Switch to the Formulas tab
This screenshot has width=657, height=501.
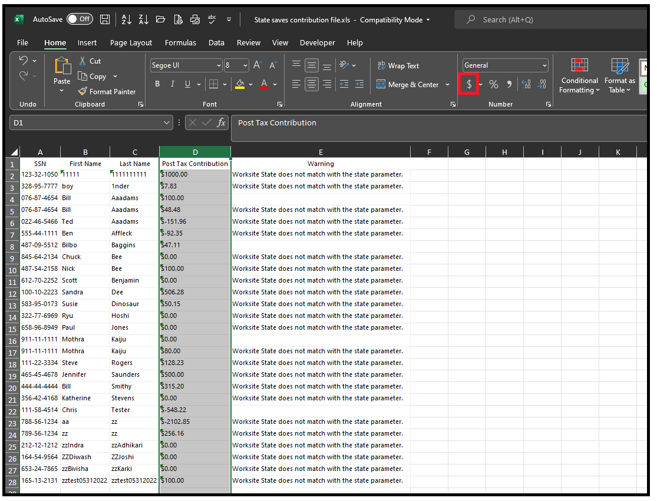(x=180, y=43)
